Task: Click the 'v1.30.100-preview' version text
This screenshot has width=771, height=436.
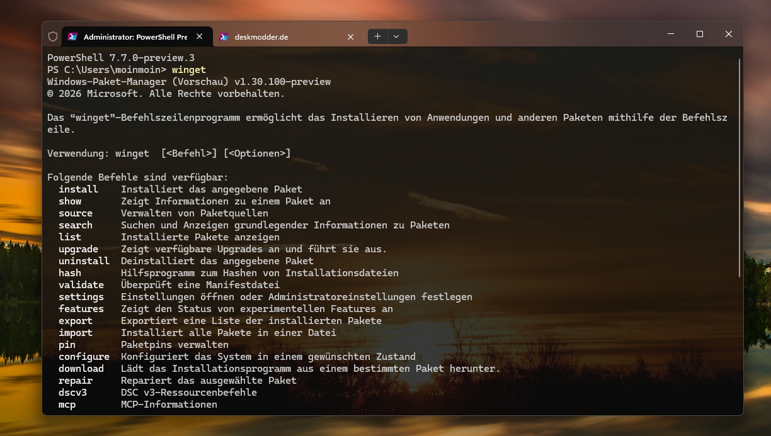Action: [x=282, y=82]
